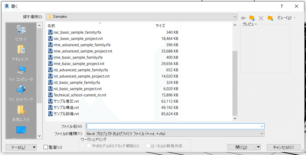Close the 開く dialog with X
This screenshot has width=306, height=155.
[x=296, y=6]
